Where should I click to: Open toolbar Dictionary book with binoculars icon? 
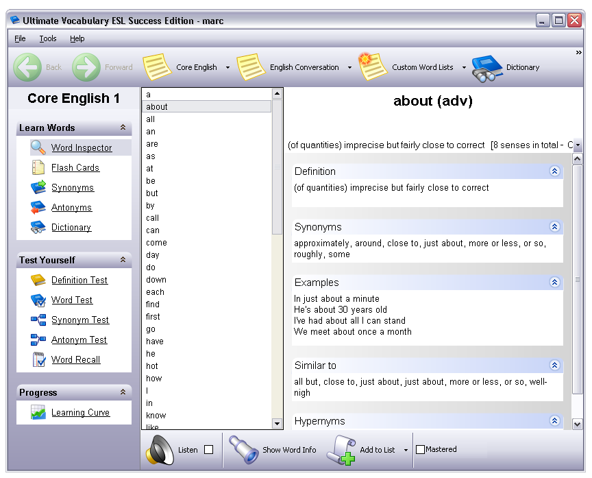pos(487,69)
